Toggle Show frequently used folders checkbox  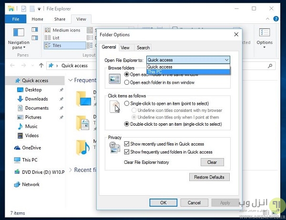click(x=126, y=152)
